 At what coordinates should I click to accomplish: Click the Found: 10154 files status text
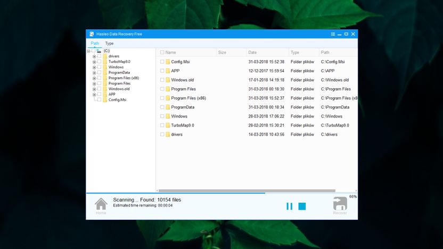coord(160,200)
